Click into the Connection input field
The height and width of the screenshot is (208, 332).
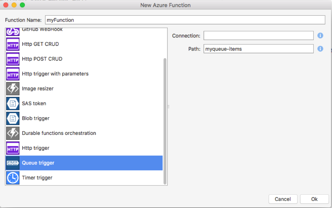(x=258, y=36)
